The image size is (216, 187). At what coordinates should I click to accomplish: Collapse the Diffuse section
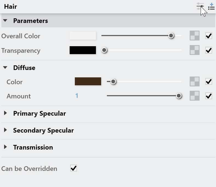click(x=5, y=68)
